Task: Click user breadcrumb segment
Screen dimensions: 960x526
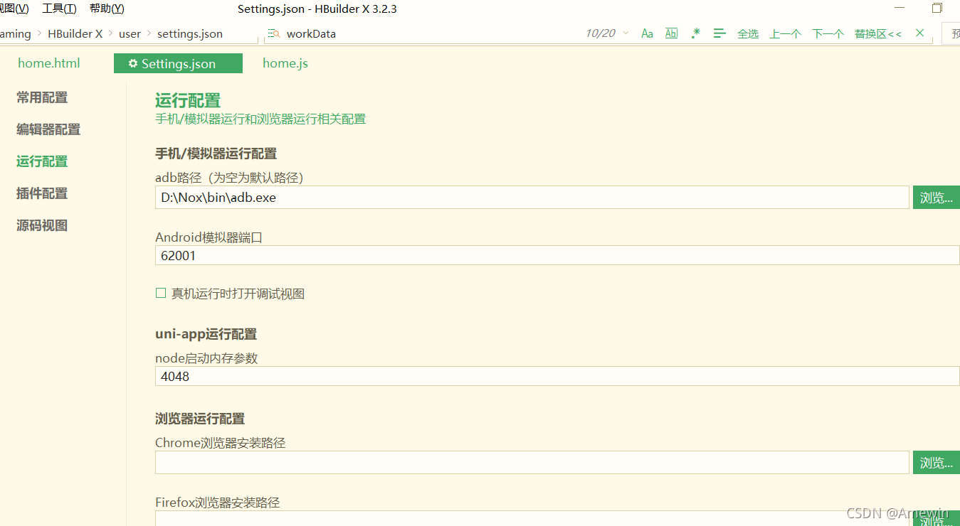Action: point(130,33)
